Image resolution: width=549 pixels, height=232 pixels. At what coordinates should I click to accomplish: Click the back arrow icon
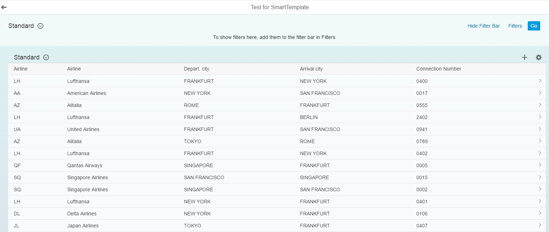[x=4, y=7]
